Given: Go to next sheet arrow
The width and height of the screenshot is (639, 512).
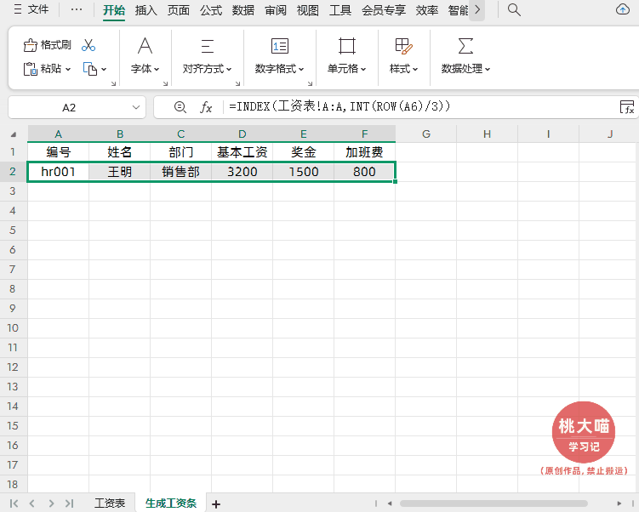Looking at the screenshot, I should [x=51, y=503].
